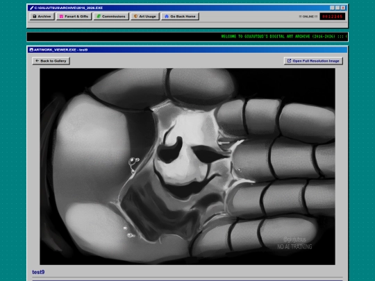Click Back to Gallery button
This screenshot has height=281, width=375.
click(x=51, y=61)
